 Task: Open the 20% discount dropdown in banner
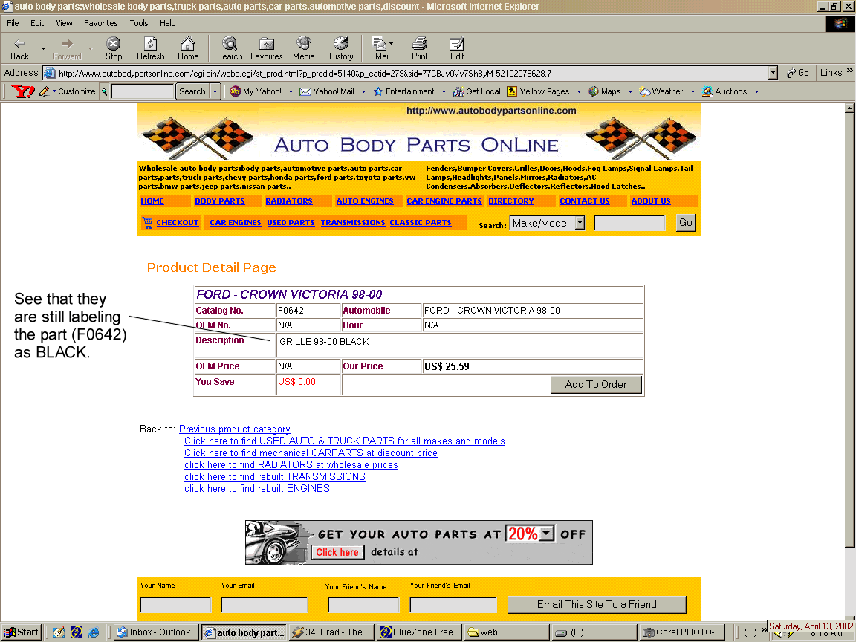tap(546, 534)
